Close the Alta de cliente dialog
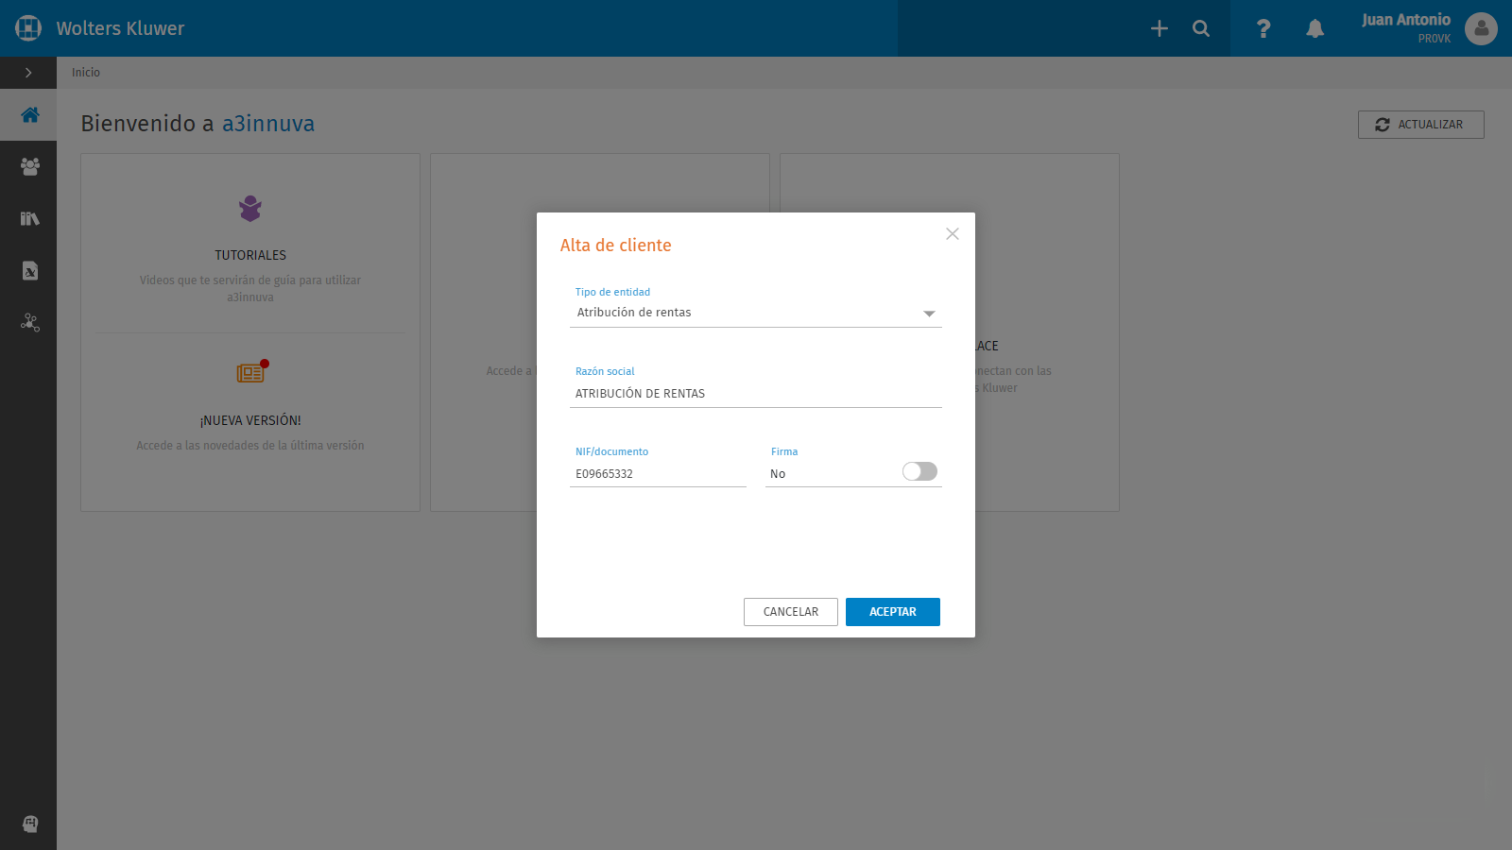This screenshot has height=850, width=1512. pyautogui.click(x=953, y=234)
